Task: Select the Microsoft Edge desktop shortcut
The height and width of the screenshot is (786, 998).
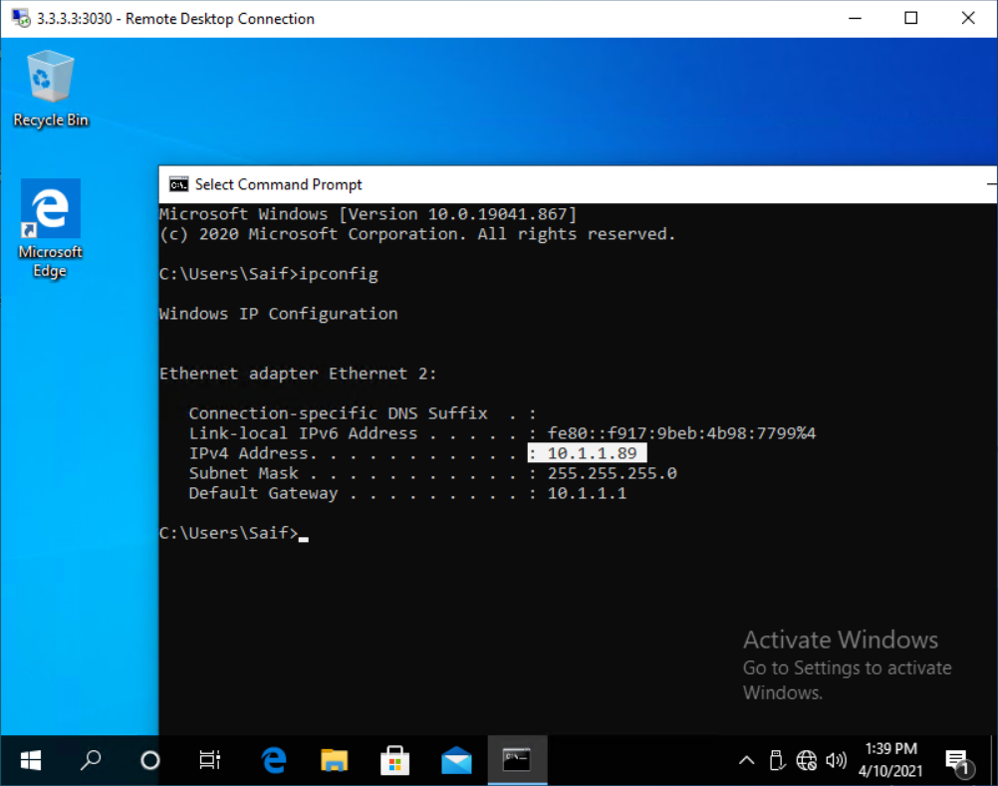Action: coord(50,229)
